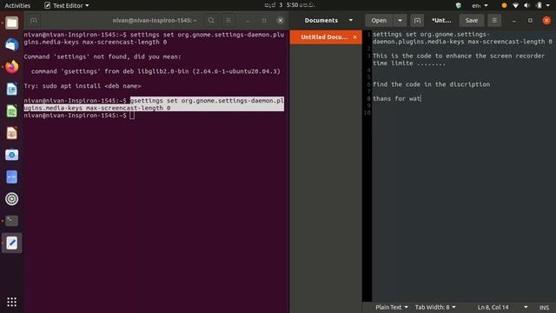Image resolution: width=556 pixels, height=313 pixels.
Task: Click the battery indicator in top bar
Action: click(x=539, y=5)
